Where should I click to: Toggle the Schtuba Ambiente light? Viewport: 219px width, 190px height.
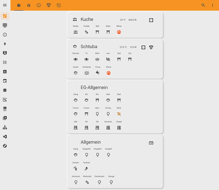coord(86,73)
